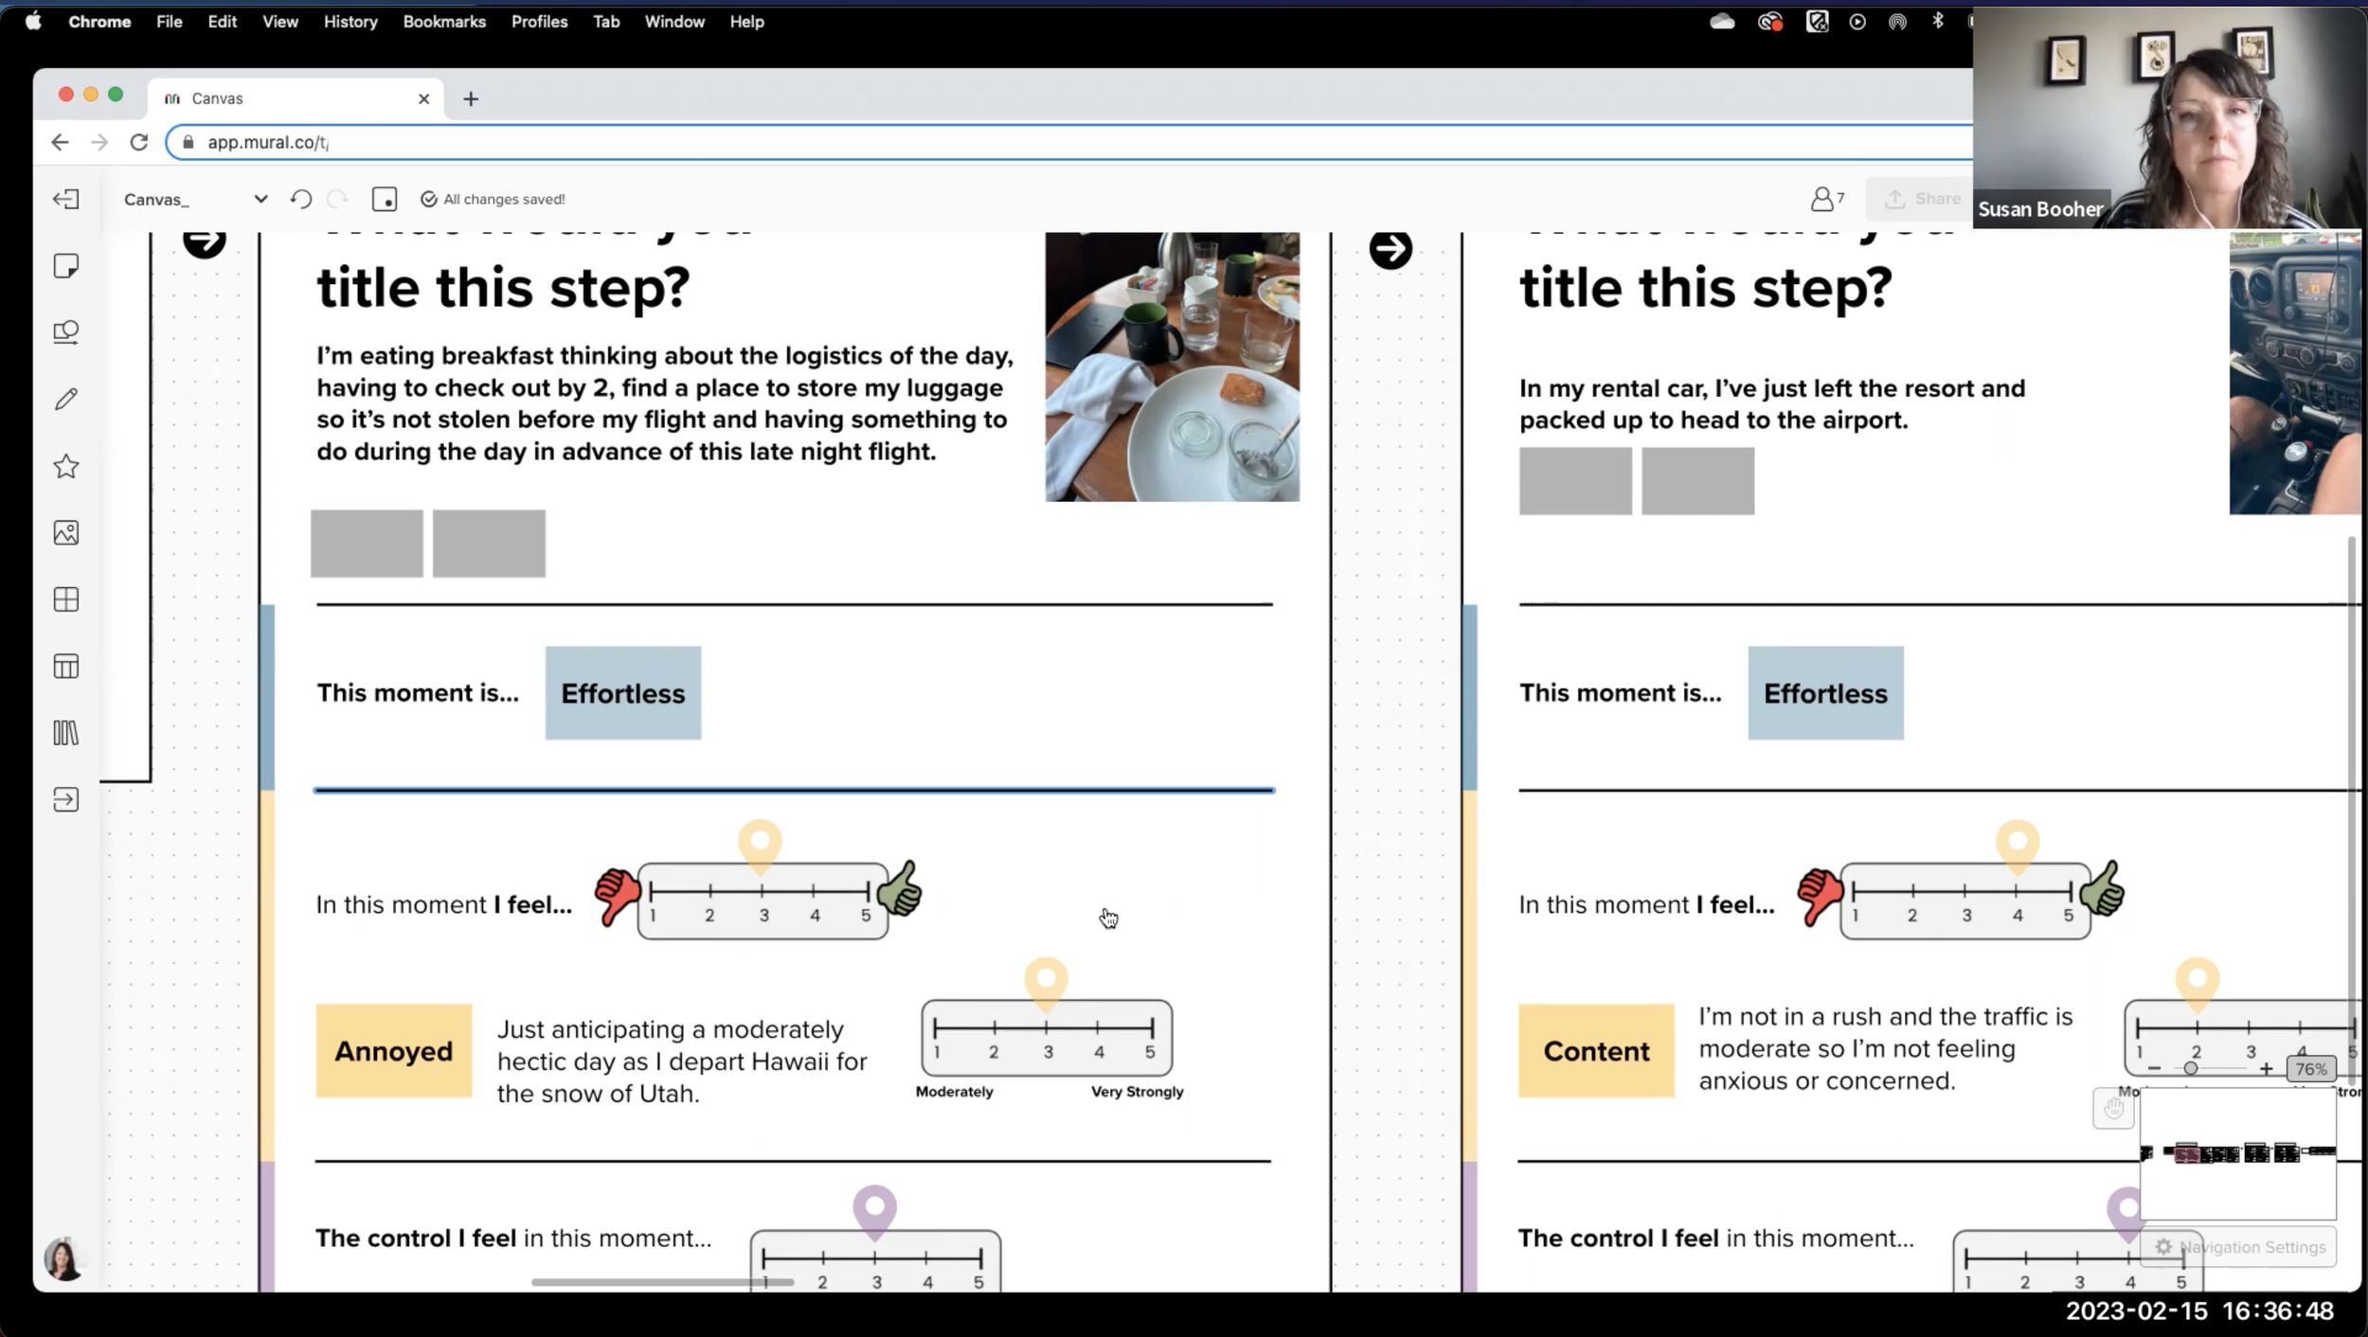Screen dimensions: 2368x1337
Task: Click the car interior photo
Action: tap(2294, 373)
